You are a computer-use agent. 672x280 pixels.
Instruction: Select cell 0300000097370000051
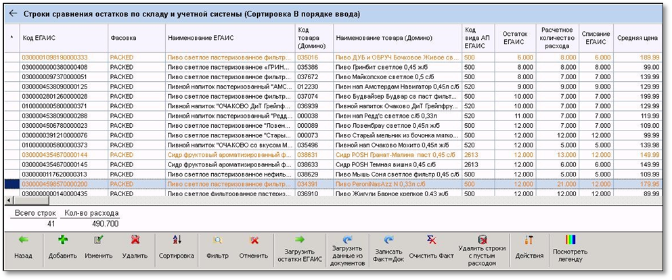pyautogui.click(x=64, y=76)
